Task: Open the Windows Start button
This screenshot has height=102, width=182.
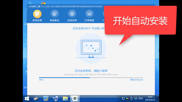Action: click(27, 99)
